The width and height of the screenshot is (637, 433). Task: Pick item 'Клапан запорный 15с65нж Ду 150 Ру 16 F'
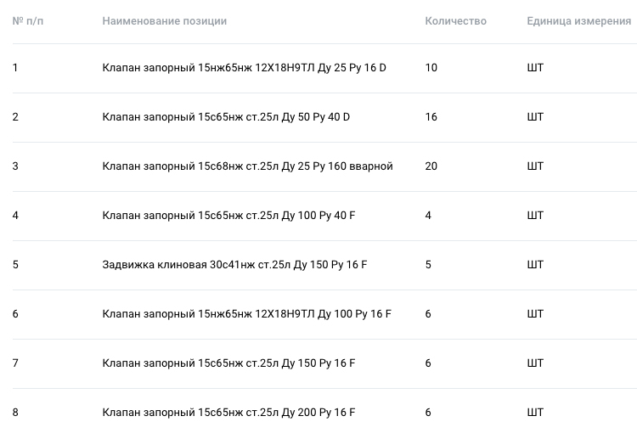coord(228,363)
